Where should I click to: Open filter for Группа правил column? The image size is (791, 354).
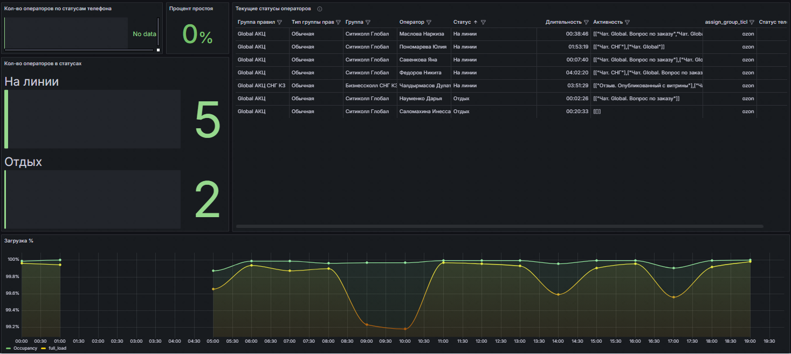coord(279,23)
